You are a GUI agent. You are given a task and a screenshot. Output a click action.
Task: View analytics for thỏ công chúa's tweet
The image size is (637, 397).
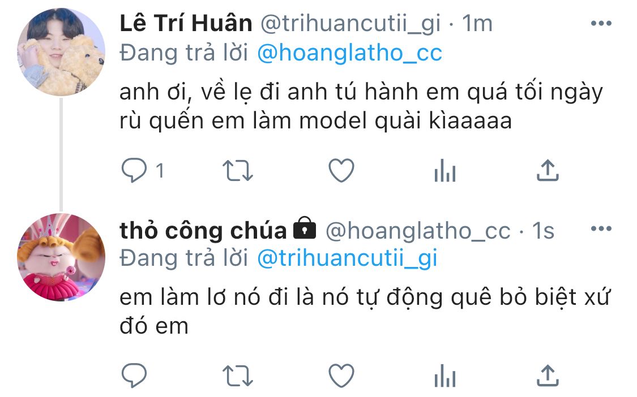tap(445, 376)
